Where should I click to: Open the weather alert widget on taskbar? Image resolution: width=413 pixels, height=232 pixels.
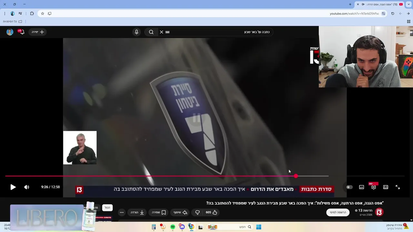point(397,227)
